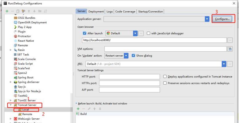Add new configuration with green plus icon
Viewport: 239px width, 123px height.
tap(7, 11)
